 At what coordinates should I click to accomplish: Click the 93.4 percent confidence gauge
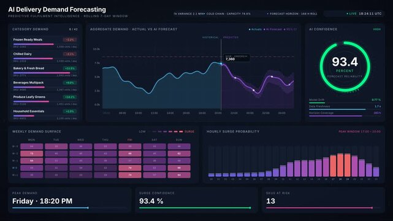point(345,66)
